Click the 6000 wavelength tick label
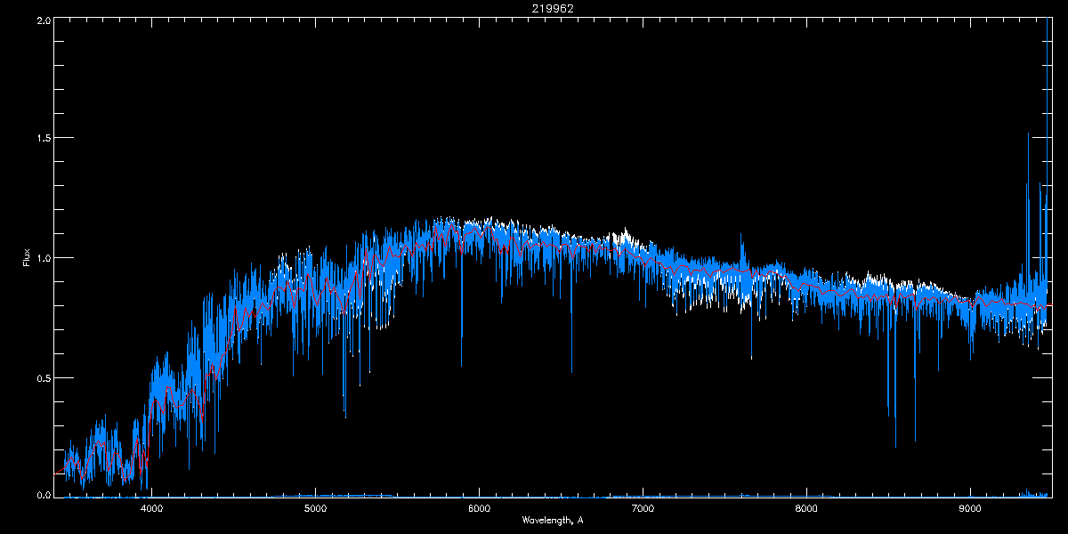This screenshot has height=534, width=1068. tap(479, 509)
